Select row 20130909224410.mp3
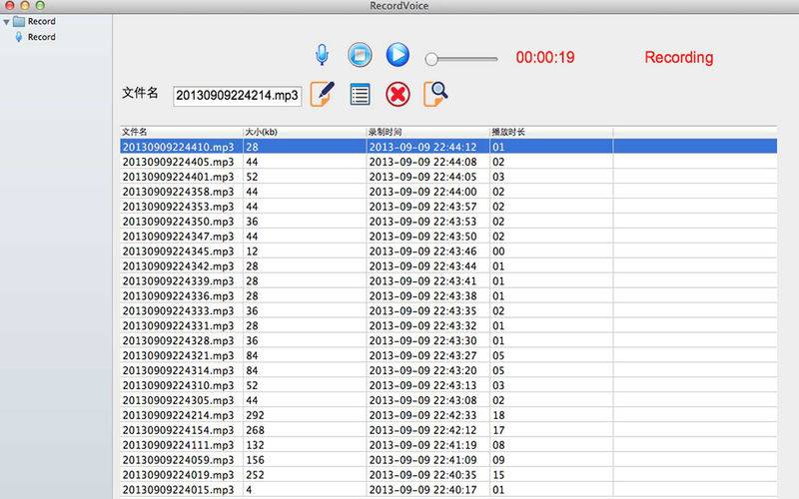 448,147
